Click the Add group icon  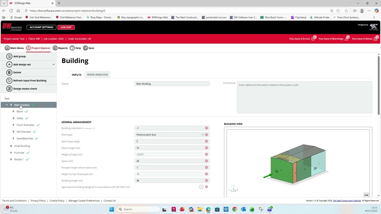coord(9,56)
